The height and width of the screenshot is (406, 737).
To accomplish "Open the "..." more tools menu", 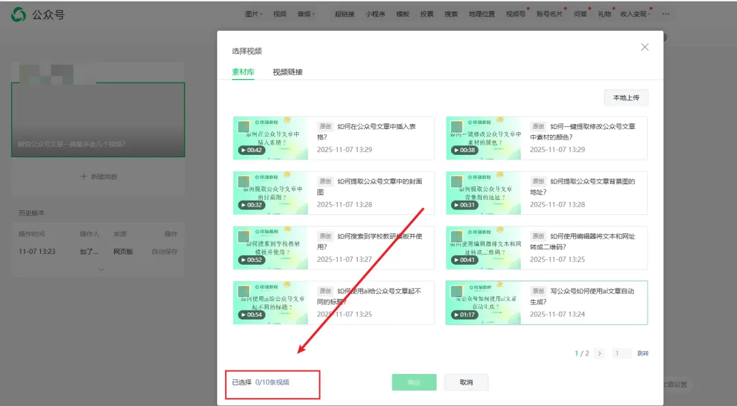I will click(665, 13).
